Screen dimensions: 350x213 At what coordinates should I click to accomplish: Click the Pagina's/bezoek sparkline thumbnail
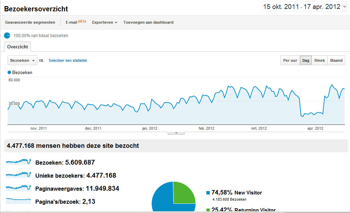pos(18,201)
